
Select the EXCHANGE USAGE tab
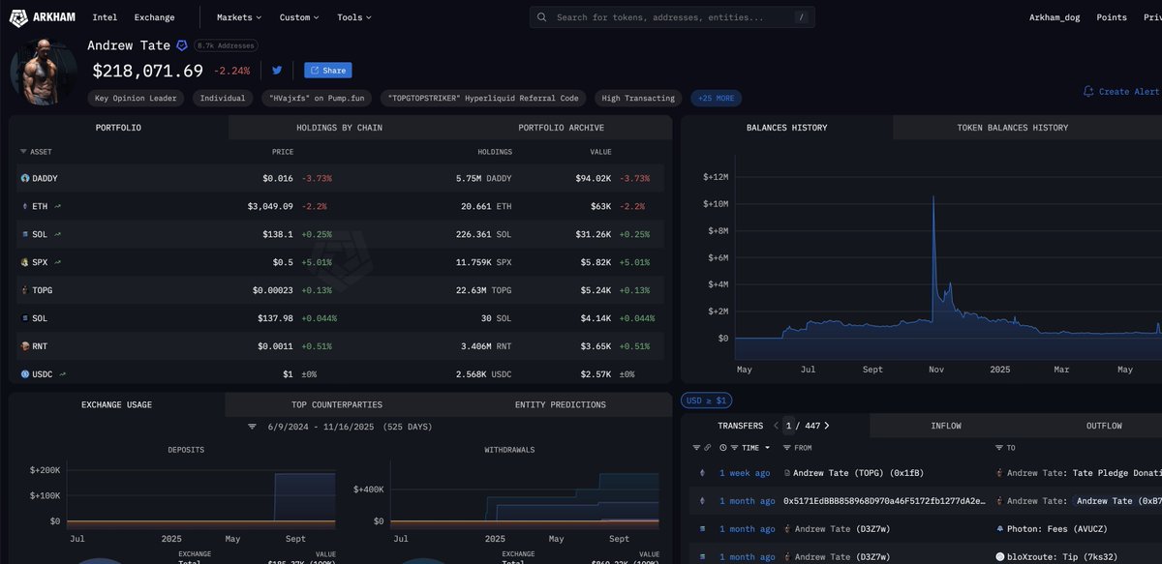(x=116, y=404)
